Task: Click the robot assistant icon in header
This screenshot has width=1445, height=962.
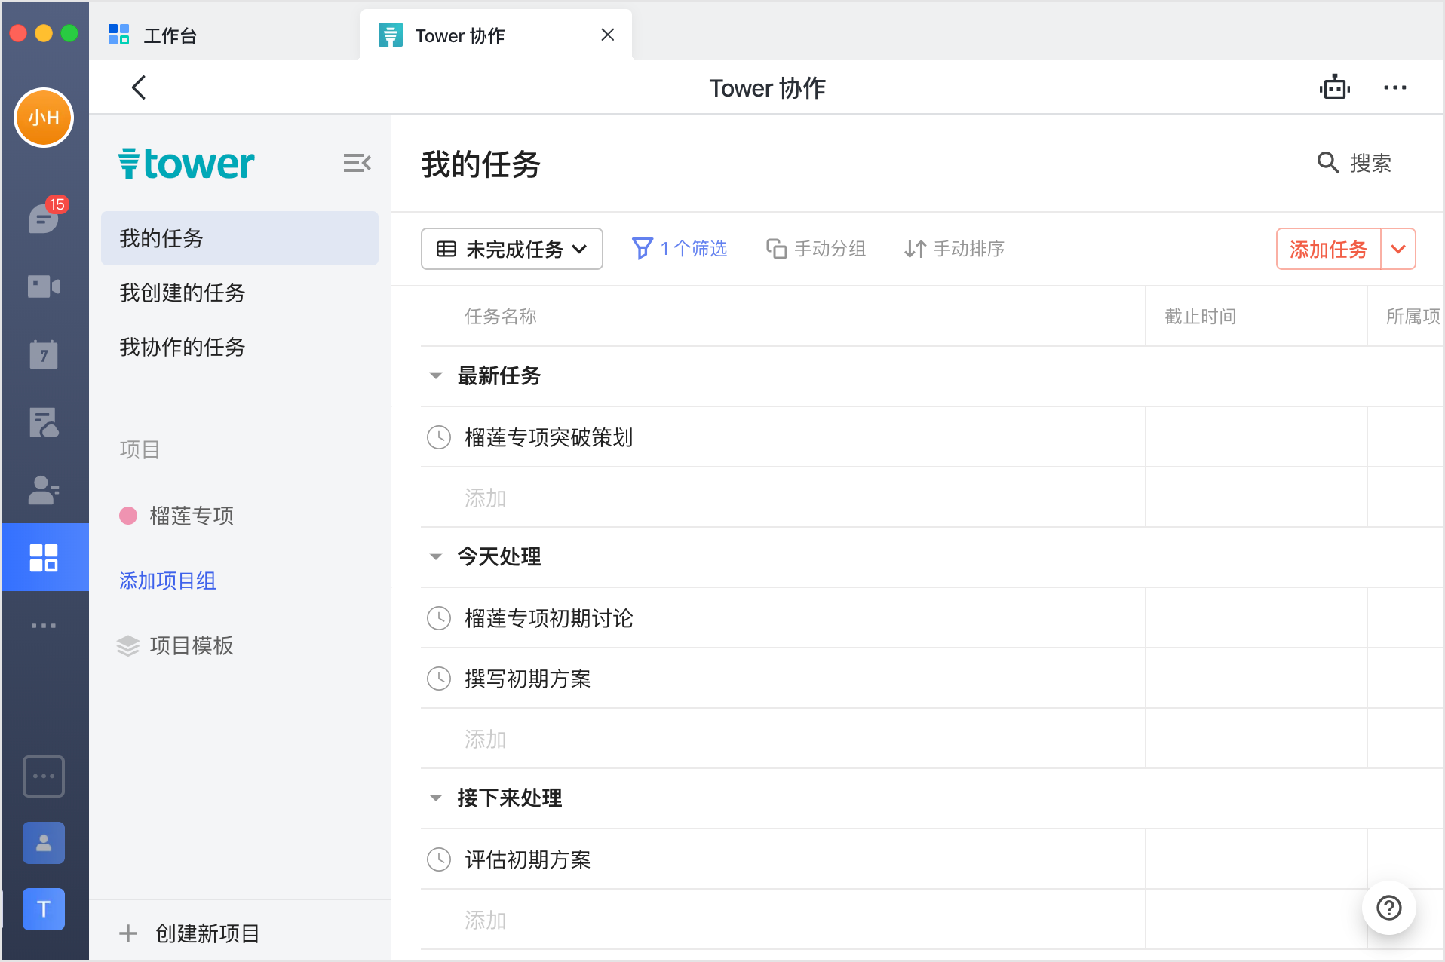Action: click(1334, 87)
